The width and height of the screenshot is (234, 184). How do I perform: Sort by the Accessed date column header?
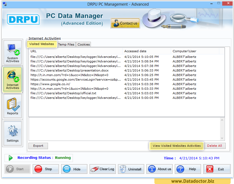point(147,51)
